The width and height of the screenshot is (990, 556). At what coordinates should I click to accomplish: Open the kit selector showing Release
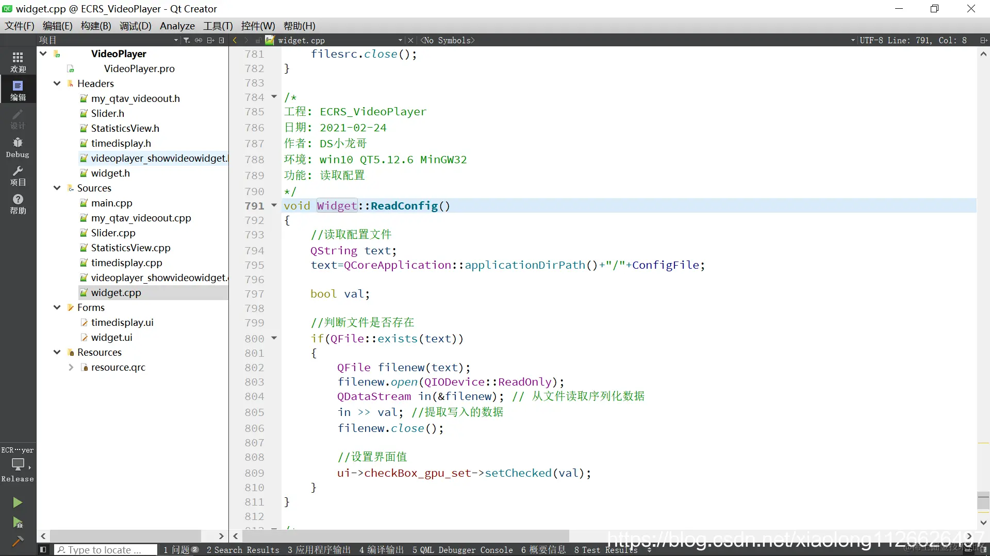coord(18,465)
